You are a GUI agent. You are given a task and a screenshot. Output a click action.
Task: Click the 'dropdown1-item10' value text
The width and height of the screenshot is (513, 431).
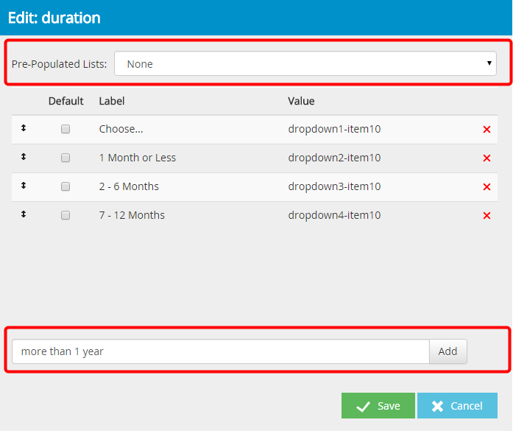coord(334,129)
